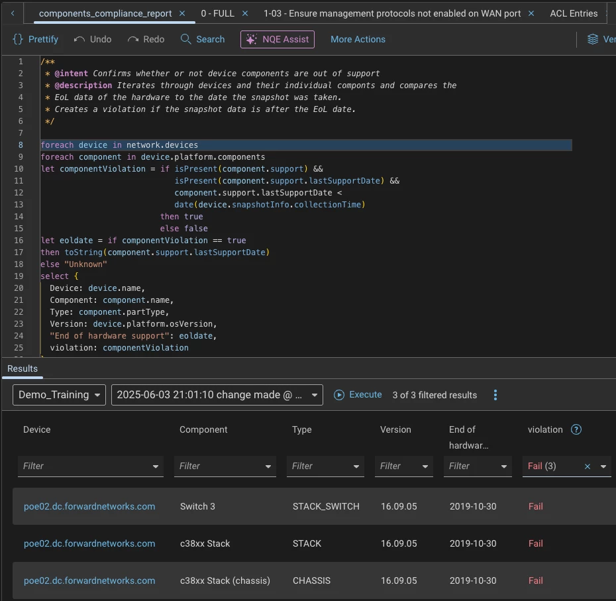
Task: Click line number 16 in gutter
Action: click(19, 240)
